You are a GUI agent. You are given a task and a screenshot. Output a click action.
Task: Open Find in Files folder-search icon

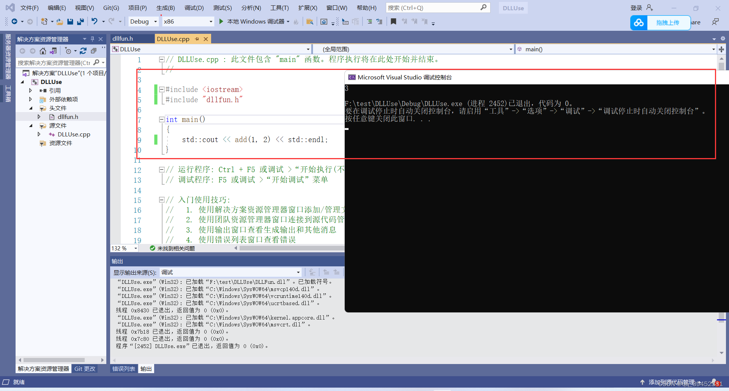pos(310,22)
